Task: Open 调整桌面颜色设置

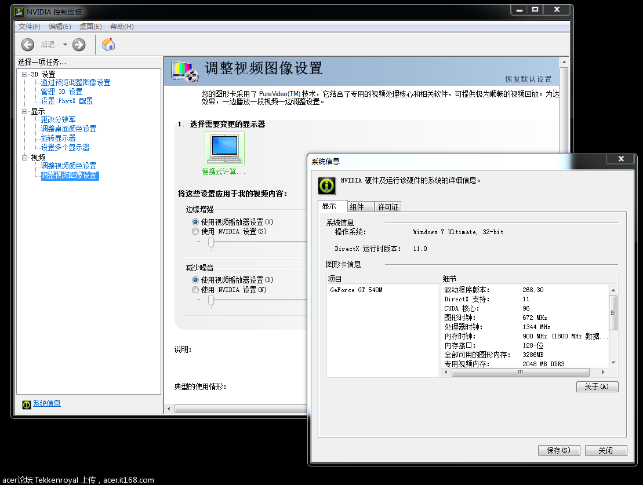Action: (x=68, y=129)
